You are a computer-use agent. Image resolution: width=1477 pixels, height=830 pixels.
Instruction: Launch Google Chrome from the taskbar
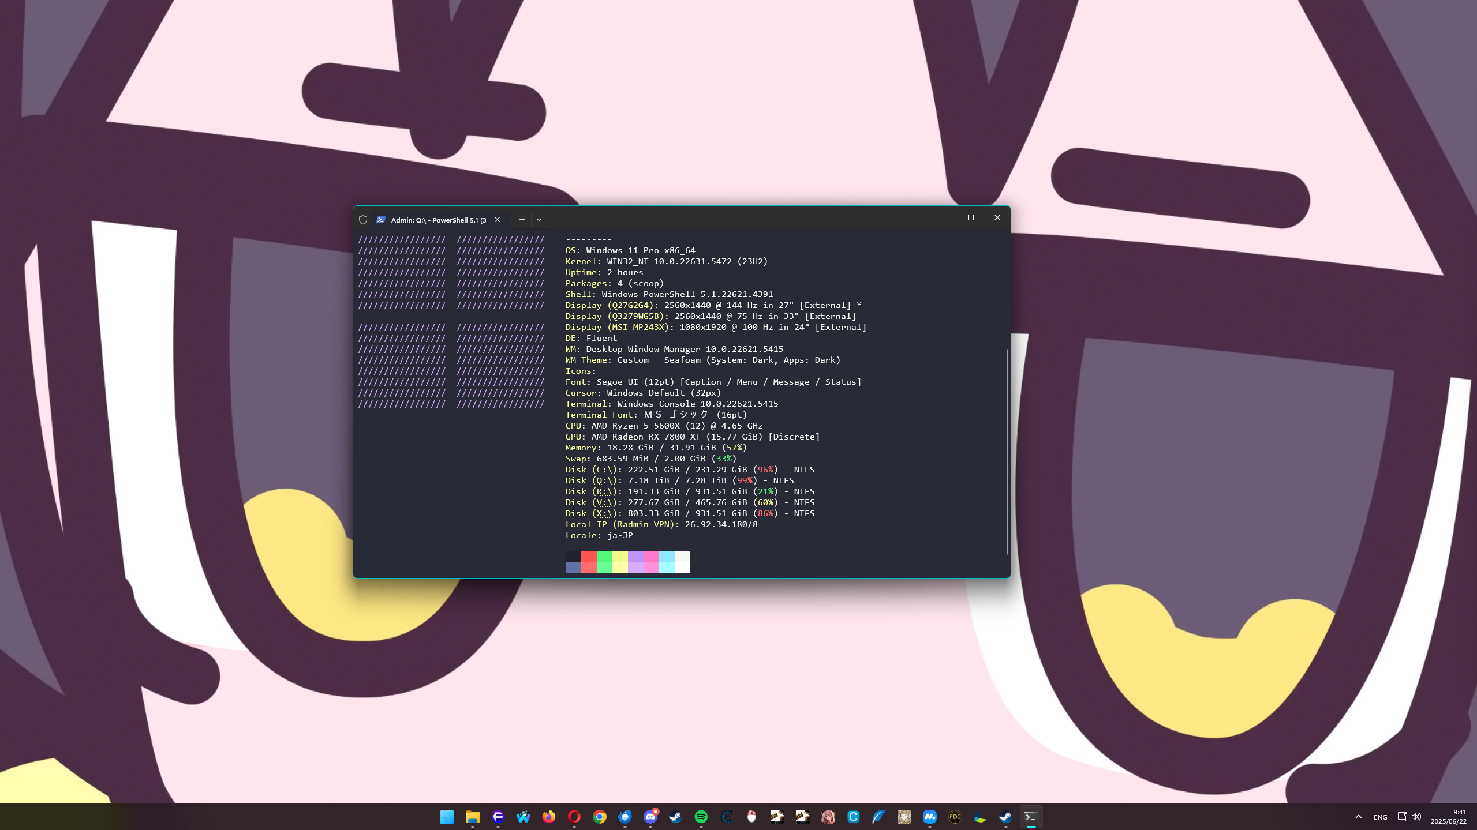pyautogui.click(x=599, y=817)
